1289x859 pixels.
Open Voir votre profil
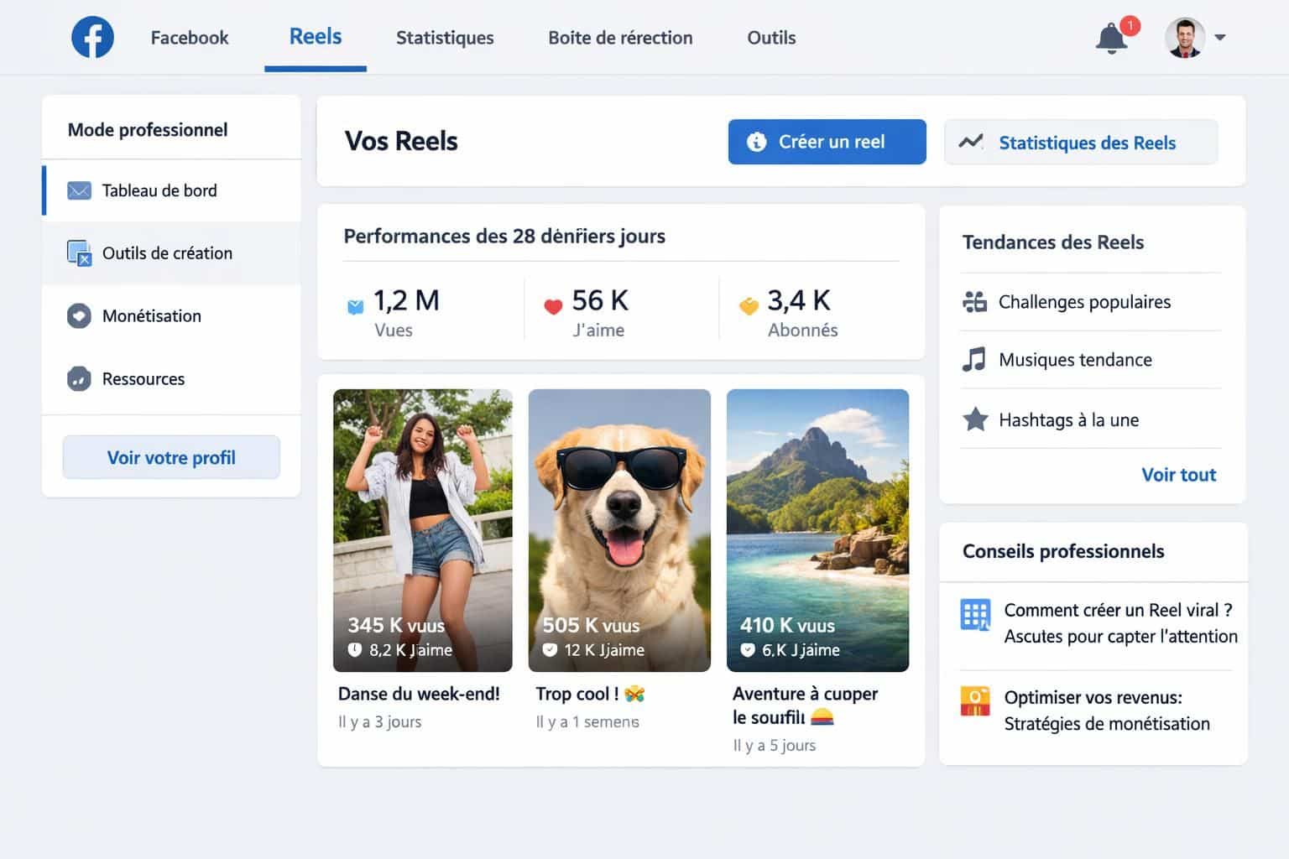pos(170,457)
